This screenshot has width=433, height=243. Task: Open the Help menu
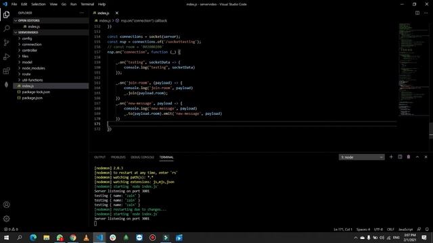(102, 4)
